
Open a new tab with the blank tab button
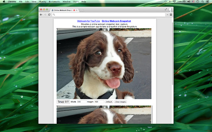(x=81, y=10)
